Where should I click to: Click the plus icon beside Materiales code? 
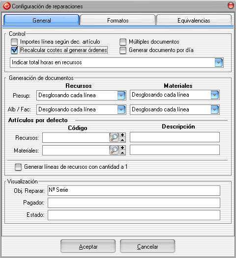coord(122,148)
